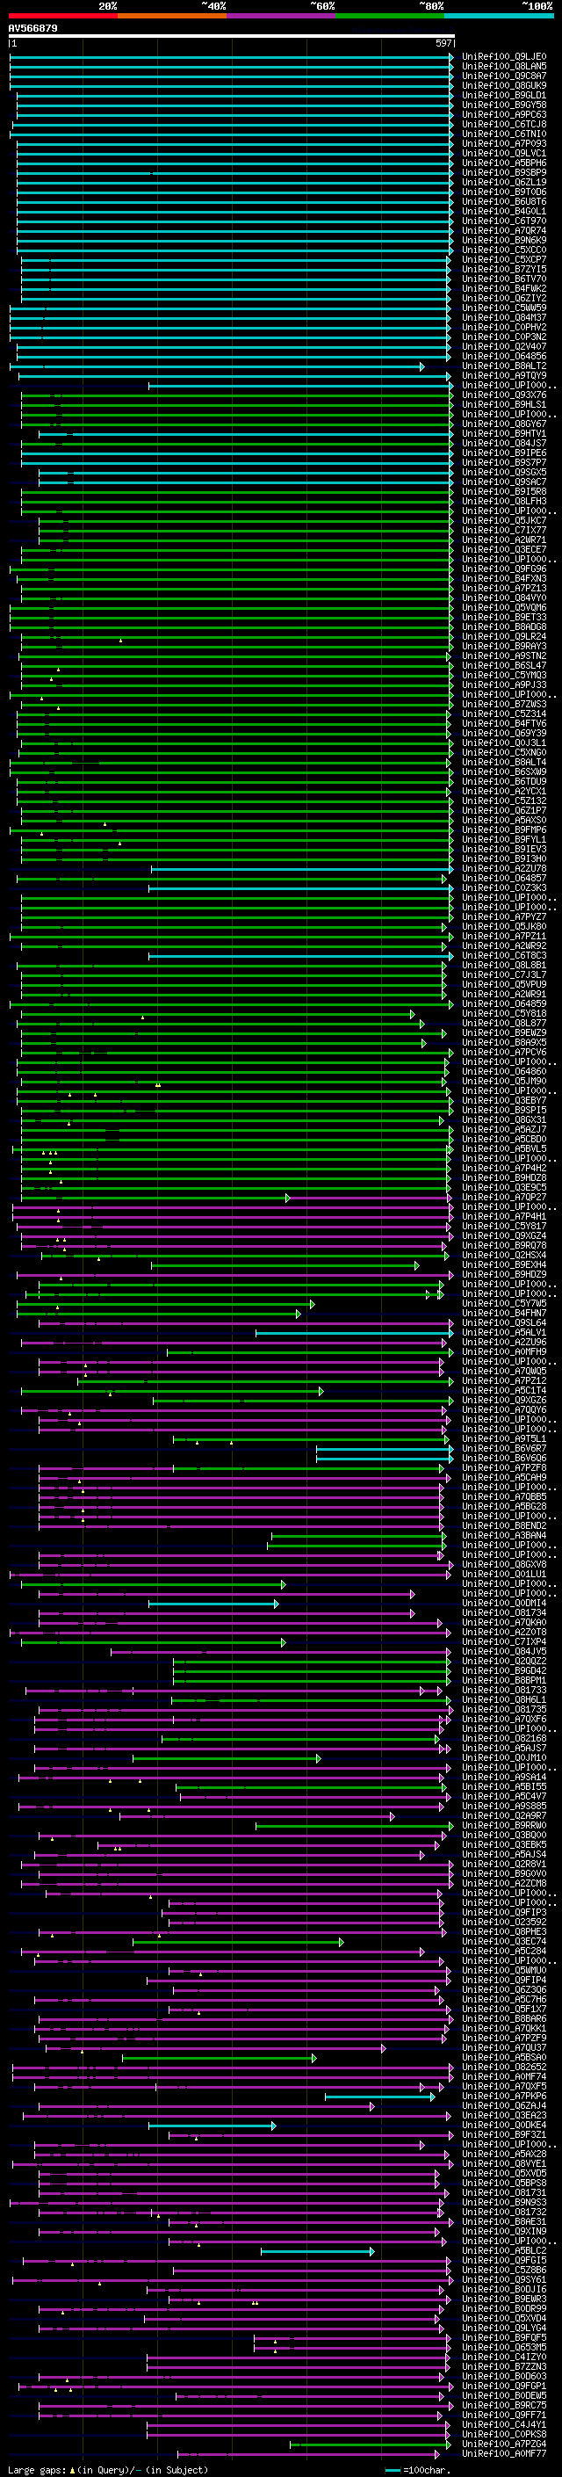Select the UniRef100_Q84M37 label

(x=504, y=317)
